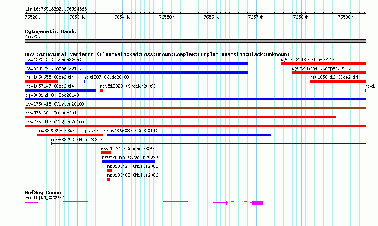Select the magenta VAT1L exon block

[x=258, y=203]
